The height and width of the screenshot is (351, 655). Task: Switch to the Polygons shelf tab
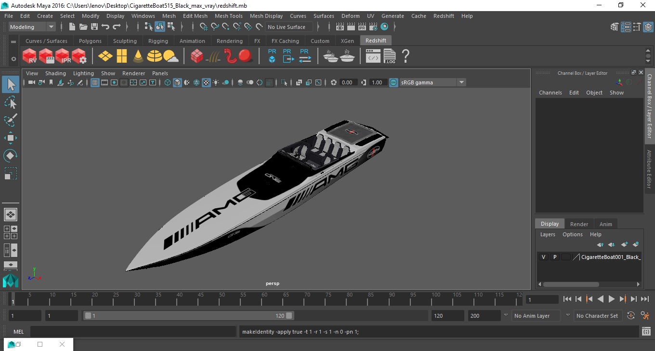(x=90, y=41)
